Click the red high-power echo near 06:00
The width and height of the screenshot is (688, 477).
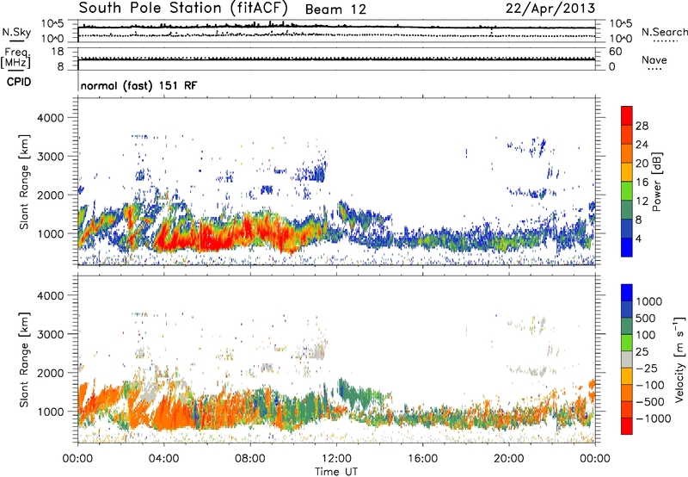pos(212,239)
